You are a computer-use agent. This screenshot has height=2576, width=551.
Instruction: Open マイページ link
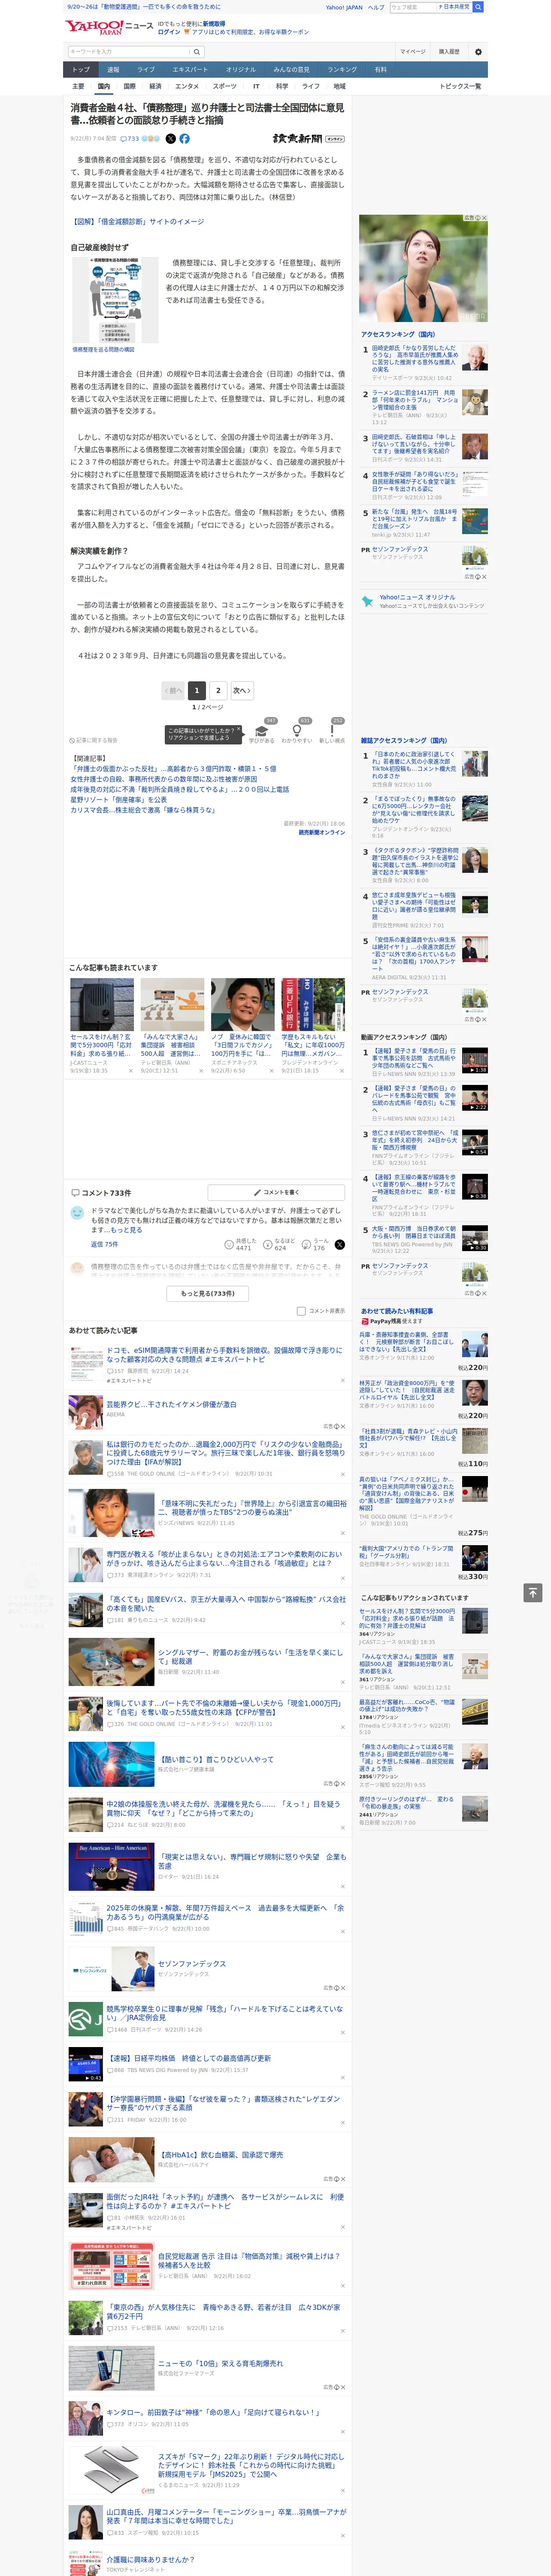tap(413, 52)
